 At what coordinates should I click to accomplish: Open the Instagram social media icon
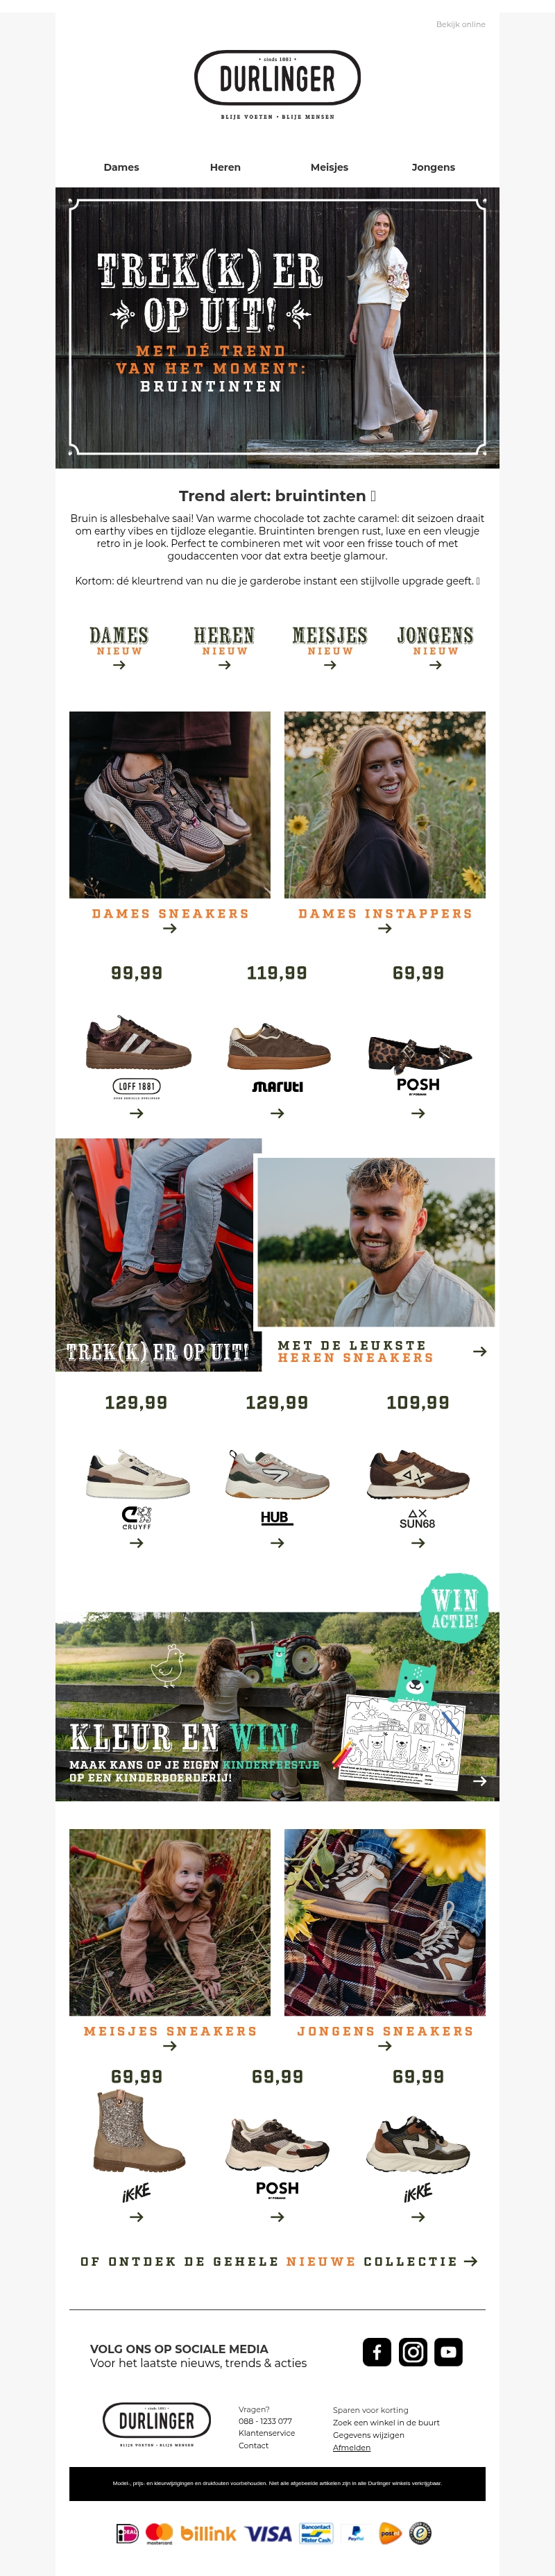click(x=413, y=2352)
